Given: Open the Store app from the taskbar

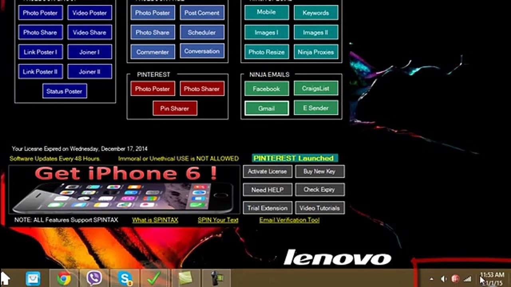Looking at the screenshot, I should [33, 278].
